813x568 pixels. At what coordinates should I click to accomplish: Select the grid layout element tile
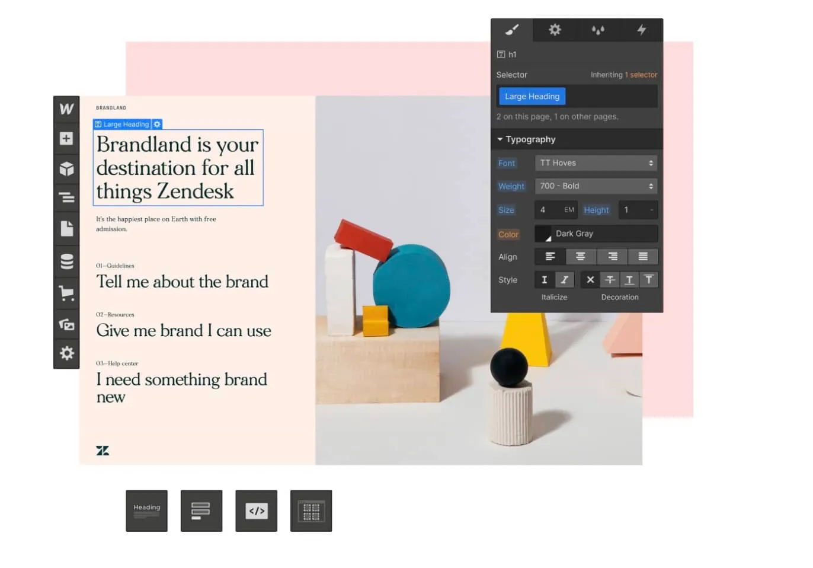click(311, 510)
